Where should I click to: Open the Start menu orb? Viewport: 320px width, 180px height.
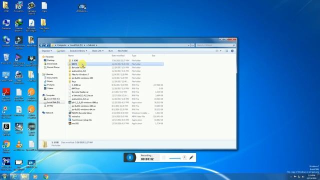[x=4, y=176]
